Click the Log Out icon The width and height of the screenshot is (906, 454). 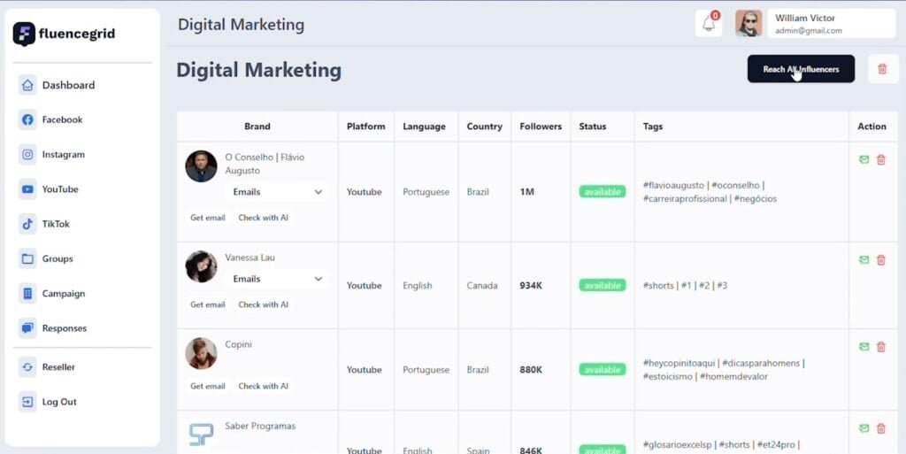click(27, 402)
